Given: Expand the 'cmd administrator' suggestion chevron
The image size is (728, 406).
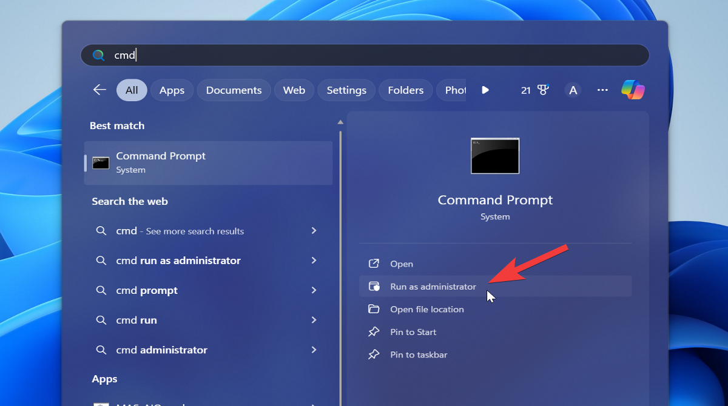Looking at the screenshot, I should 314,350.
